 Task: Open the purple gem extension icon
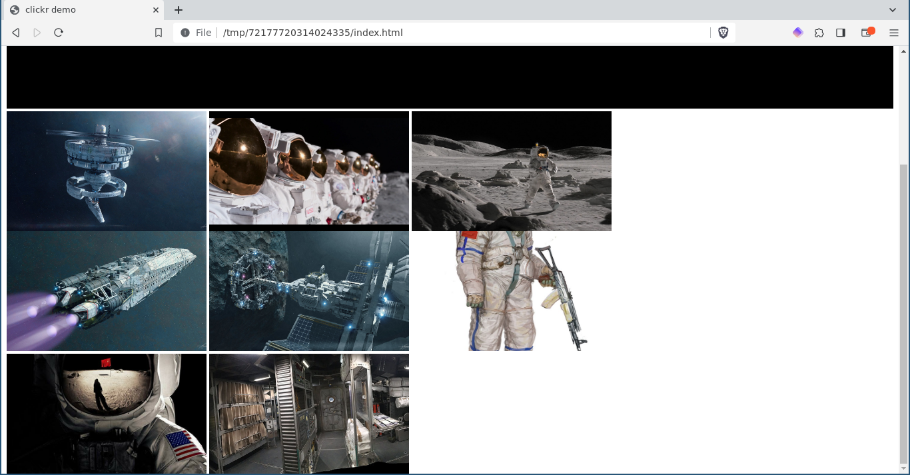pos(798,33)
